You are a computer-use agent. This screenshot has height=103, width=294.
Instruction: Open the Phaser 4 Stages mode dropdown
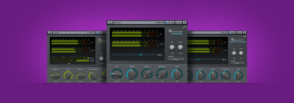pyautogui.click(x=176, y=59)
